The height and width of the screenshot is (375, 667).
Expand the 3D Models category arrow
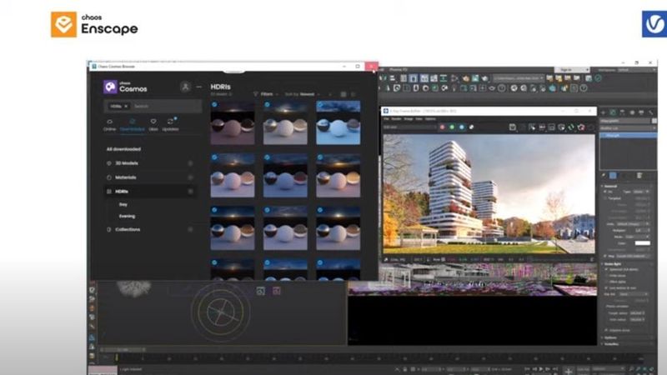click(x=191, y=163)
